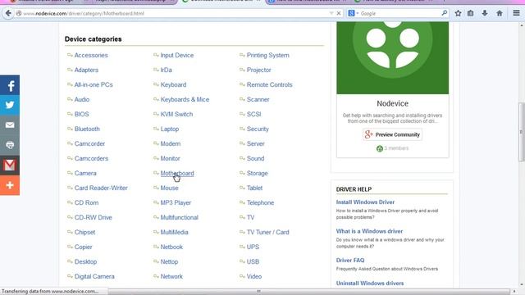Click the bookmark star icon
Viewport: 525px width, 295px height.
[458, 13]
